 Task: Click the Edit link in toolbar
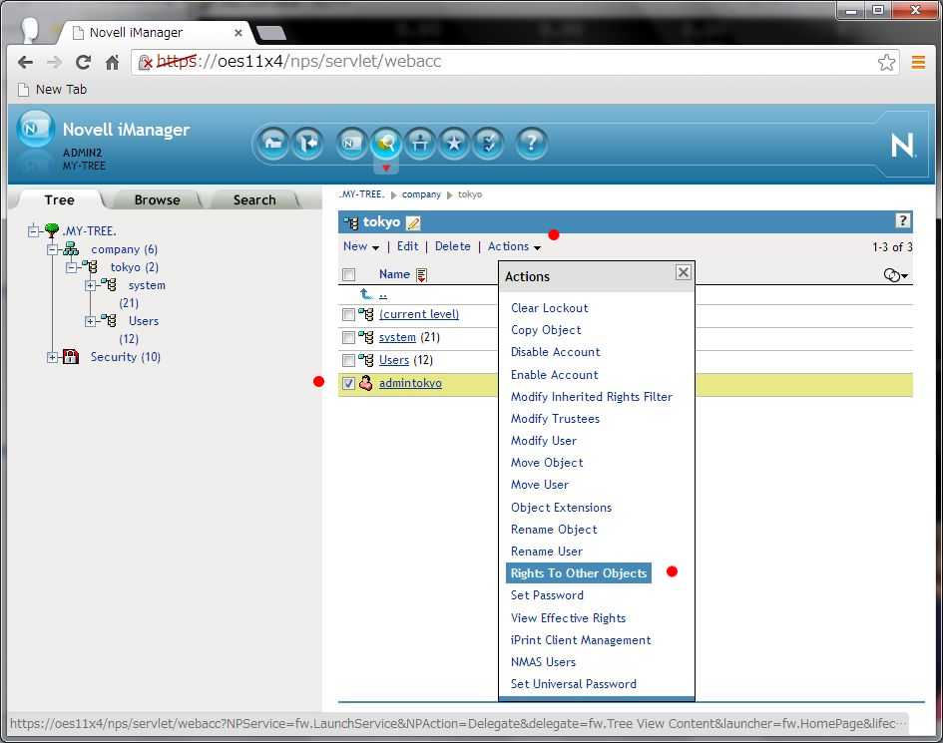point(407,246)
